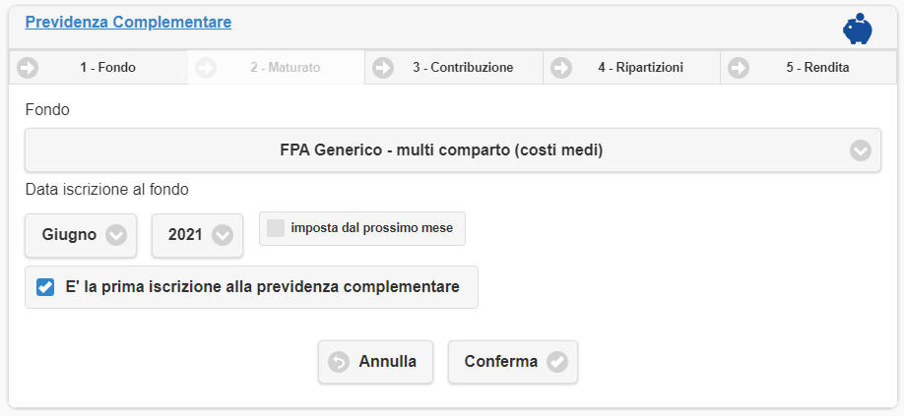Viewport: 904px width, 416px height.
Task: Open the 2021 year dropdown
Action: coord(197,235)
